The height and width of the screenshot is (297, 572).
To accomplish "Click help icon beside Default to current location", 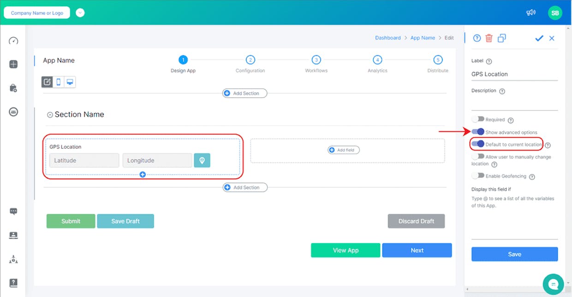I will point(548,145).
